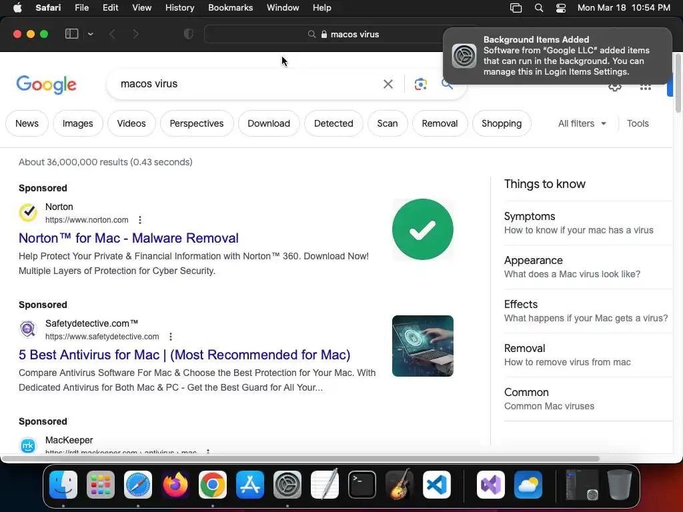Go back with the Safari back arrow
The width and height of the screenshot is (683, 512).
click(112, 34)
